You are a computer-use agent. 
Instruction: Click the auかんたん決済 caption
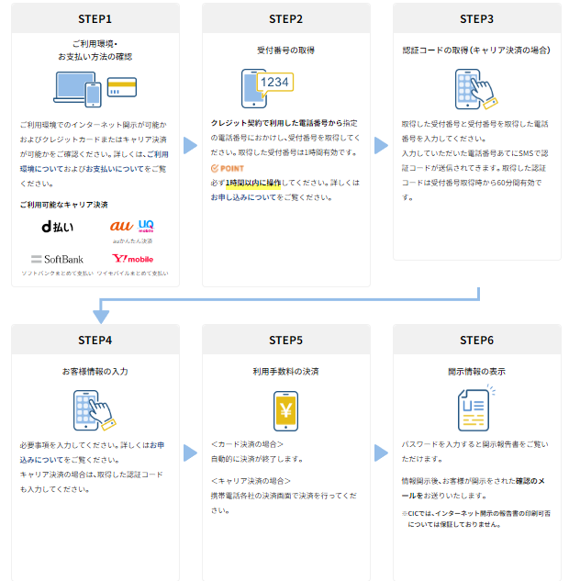[x=132, y=240]
